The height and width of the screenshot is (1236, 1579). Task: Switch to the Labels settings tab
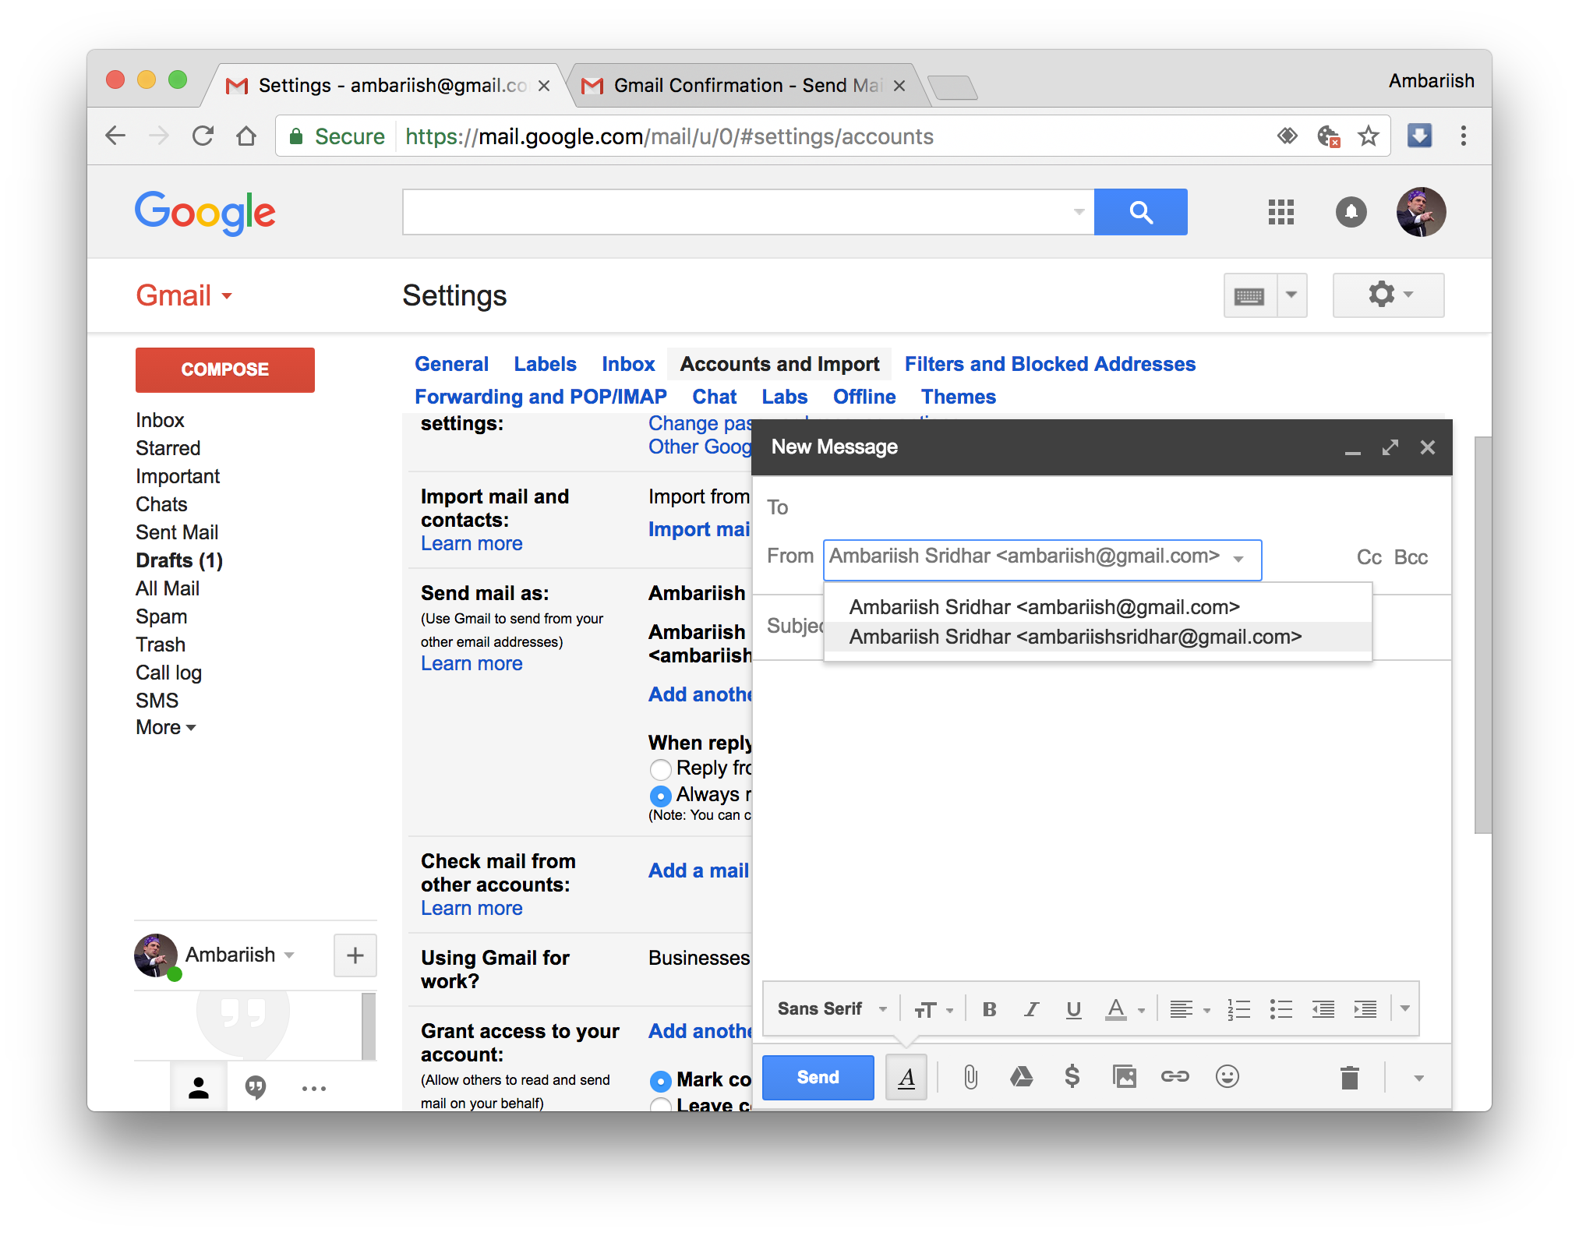click(545, 364)
